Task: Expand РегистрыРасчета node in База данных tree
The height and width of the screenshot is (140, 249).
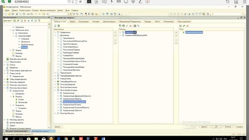Action: (55, 113)
